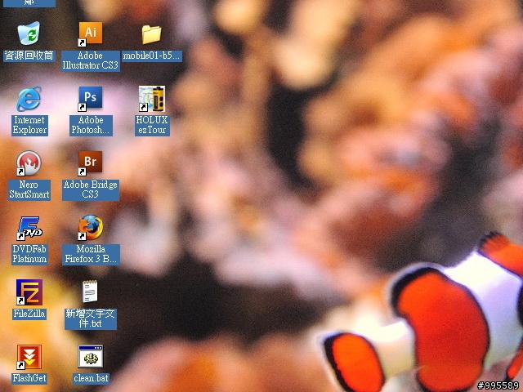
Task: Click the "clean.bat" label text
Action: point(91,379)
